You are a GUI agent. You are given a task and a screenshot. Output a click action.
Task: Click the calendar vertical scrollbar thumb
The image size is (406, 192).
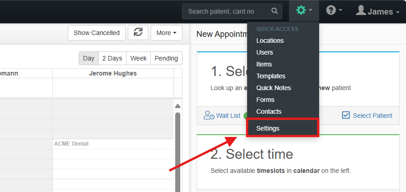[178, 152]
